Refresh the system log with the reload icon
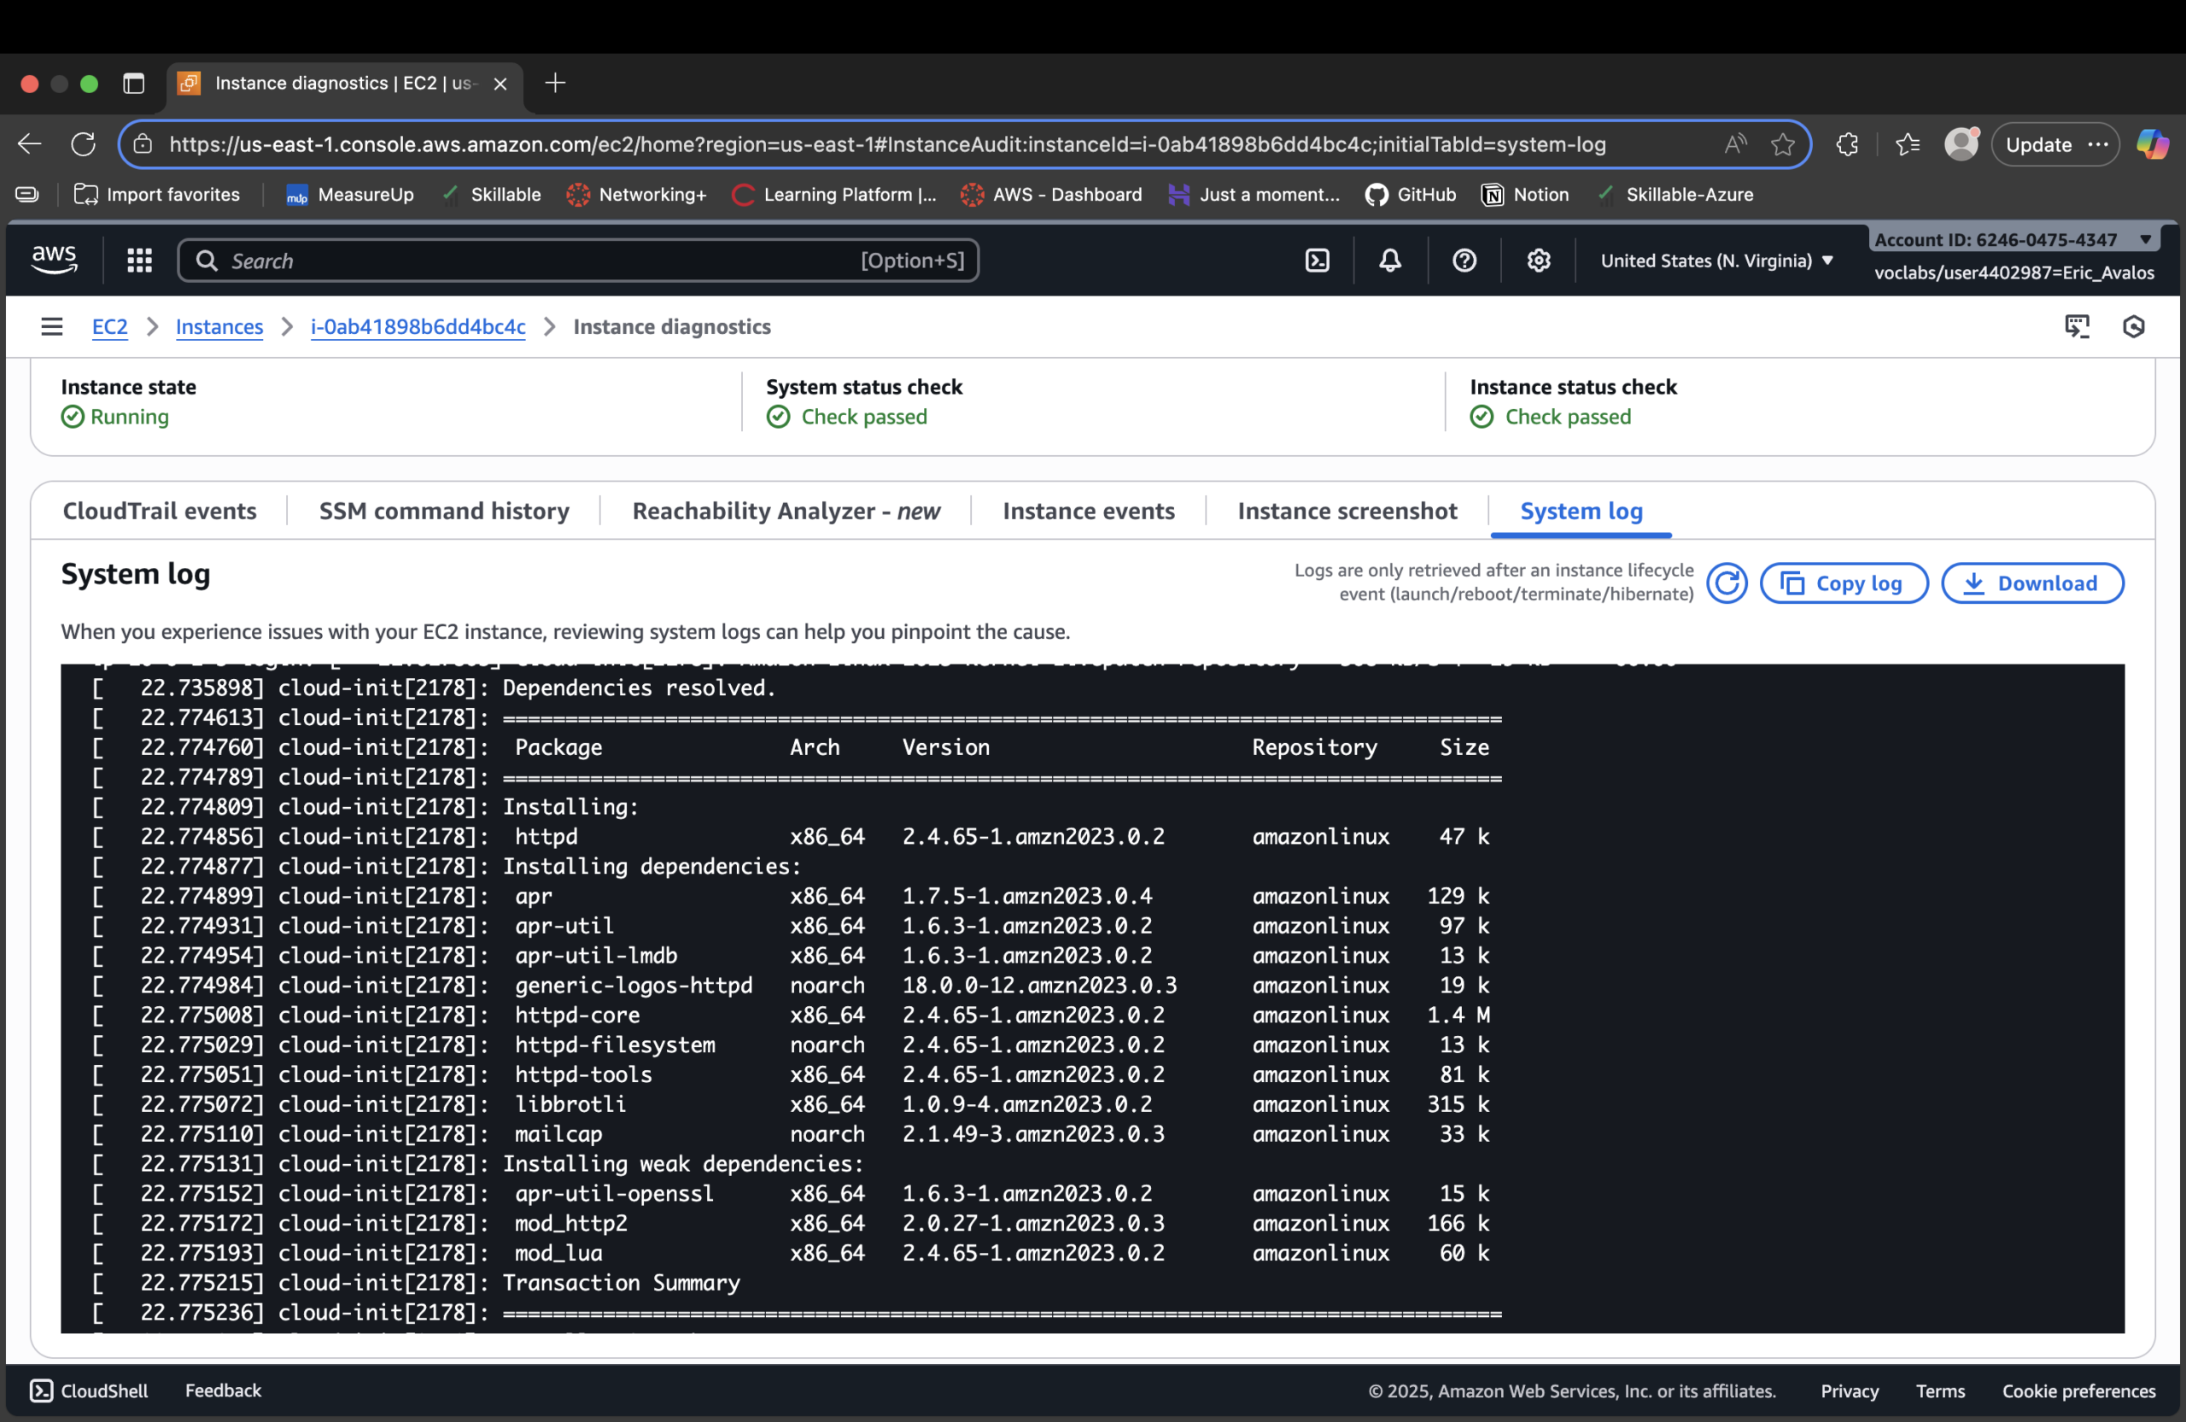 (x=1727, y=582)
